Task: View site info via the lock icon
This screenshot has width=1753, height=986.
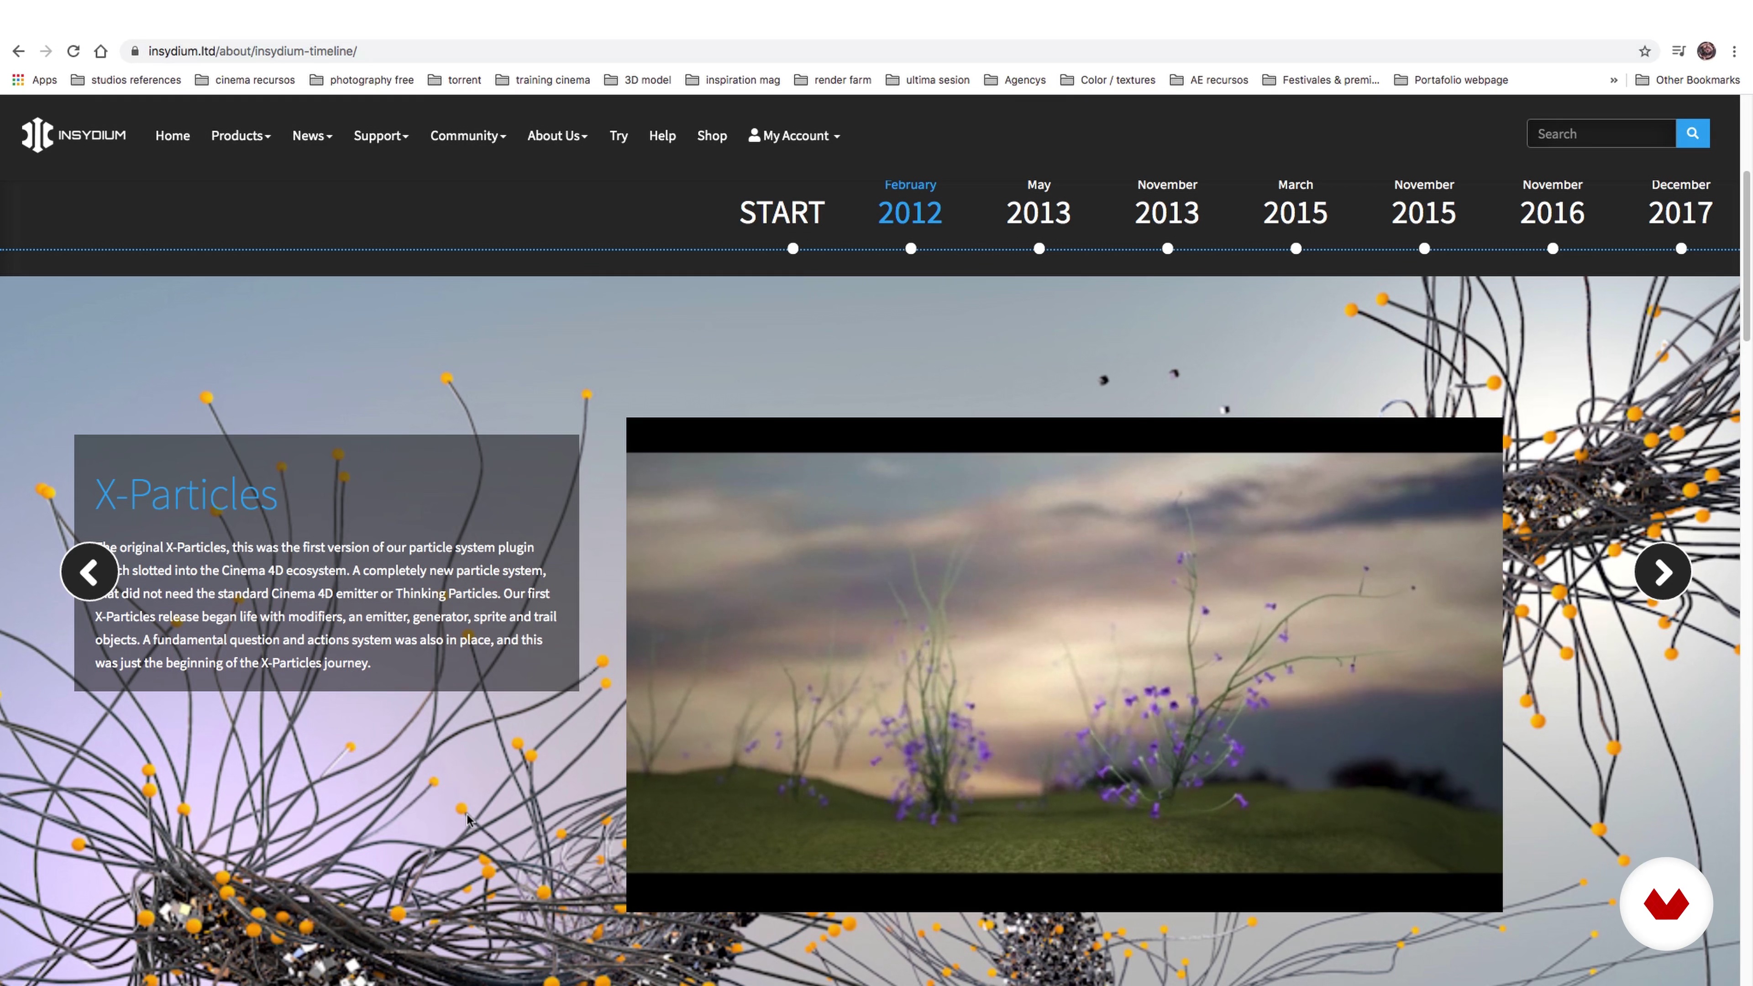Action: [x=135, y=51]
